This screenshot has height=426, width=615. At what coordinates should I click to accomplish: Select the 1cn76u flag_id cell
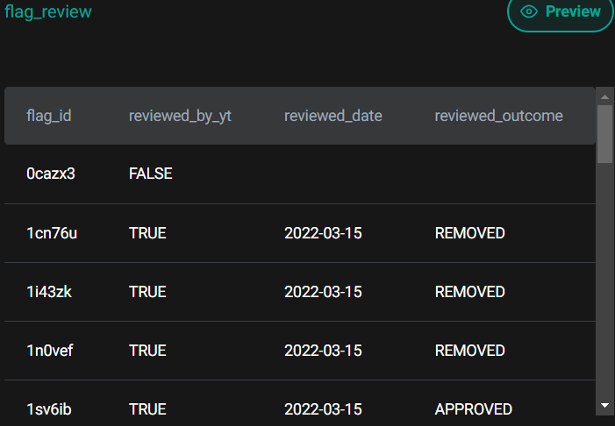point(51,233)
